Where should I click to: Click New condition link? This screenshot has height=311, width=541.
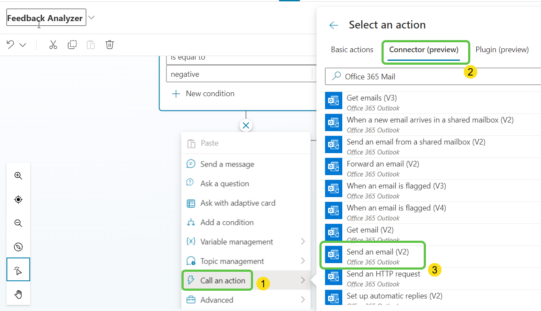pyautogui.click(x=210, y=94)
